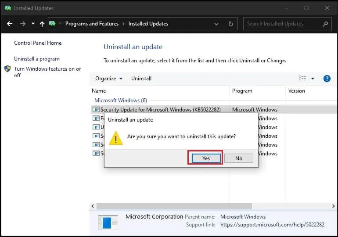
Task: Select Security Update KB5022282 row
Action: pyautogui.click(x=214, y=110)
